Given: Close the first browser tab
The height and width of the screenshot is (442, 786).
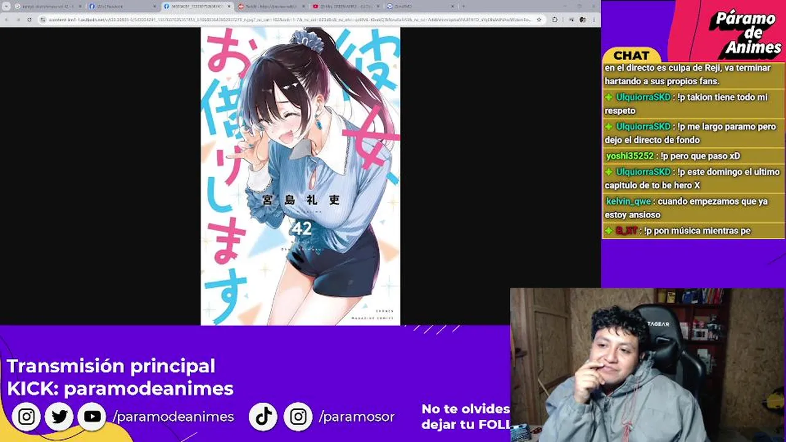Looking at the screenshot, I should (79, 6).
